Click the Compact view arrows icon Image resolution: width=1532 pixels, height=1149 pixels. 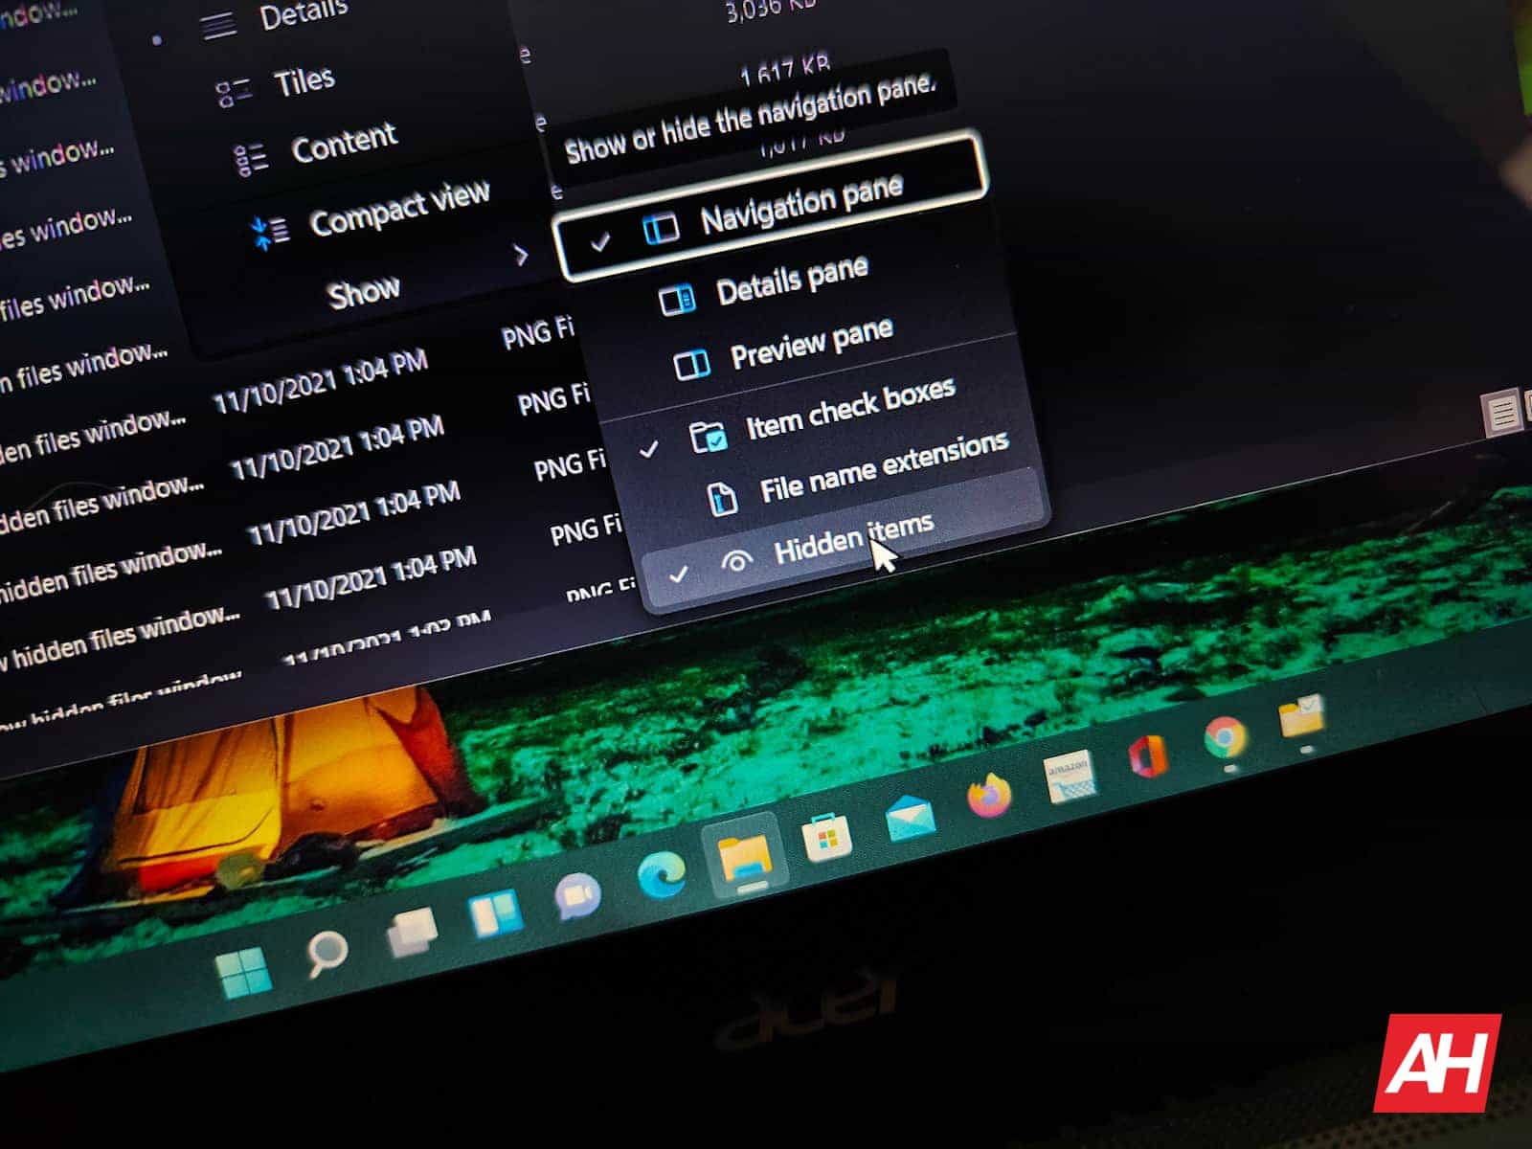pyautogui.click(x=269, y=233)
